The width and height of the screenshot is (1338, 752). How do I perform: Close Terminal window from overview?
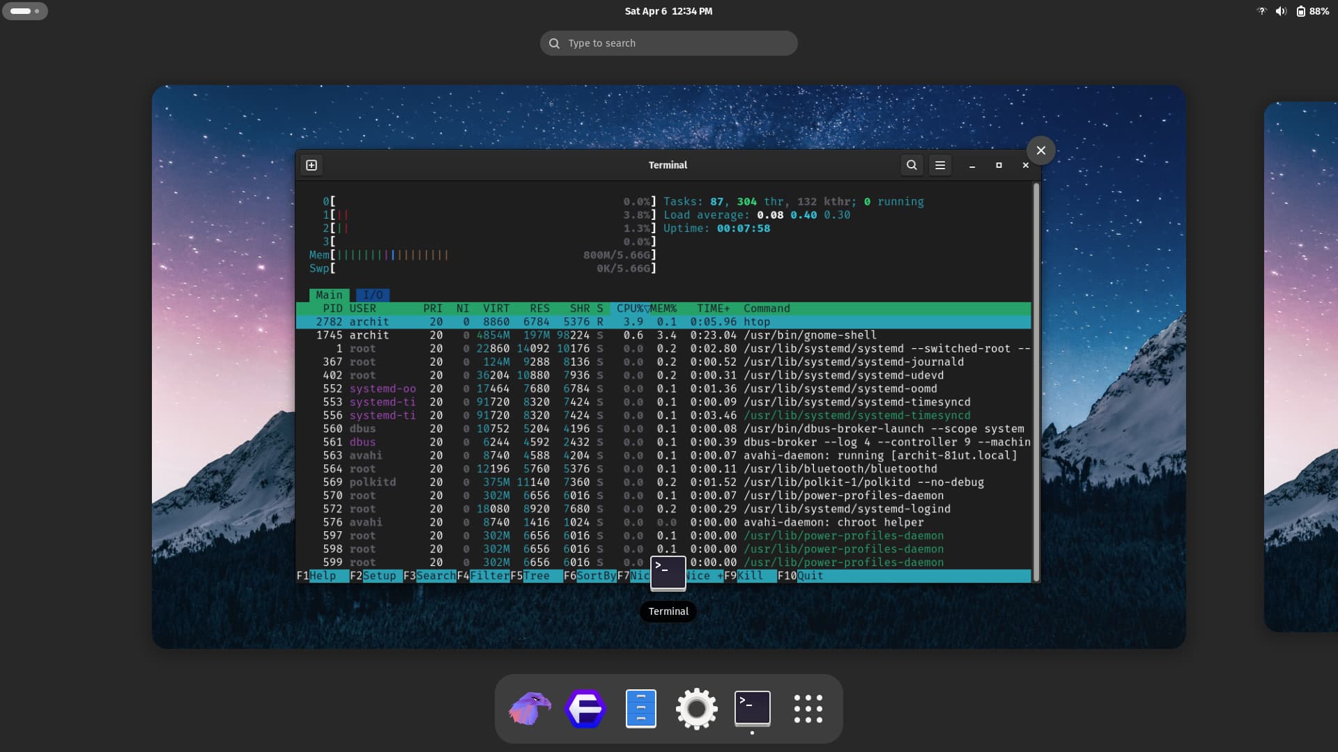click(1041, 150)
